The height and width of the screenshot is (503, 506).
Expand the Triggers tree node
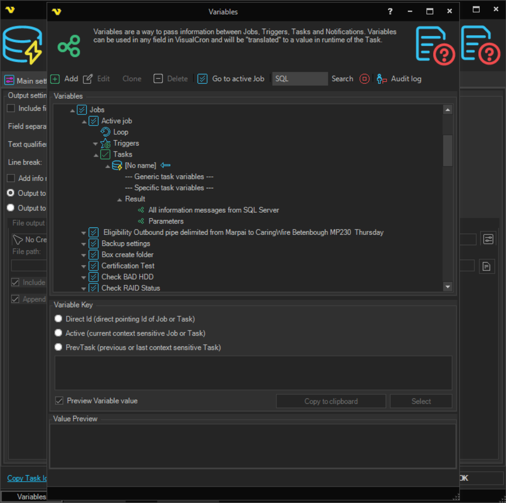[x=96, y=144]
